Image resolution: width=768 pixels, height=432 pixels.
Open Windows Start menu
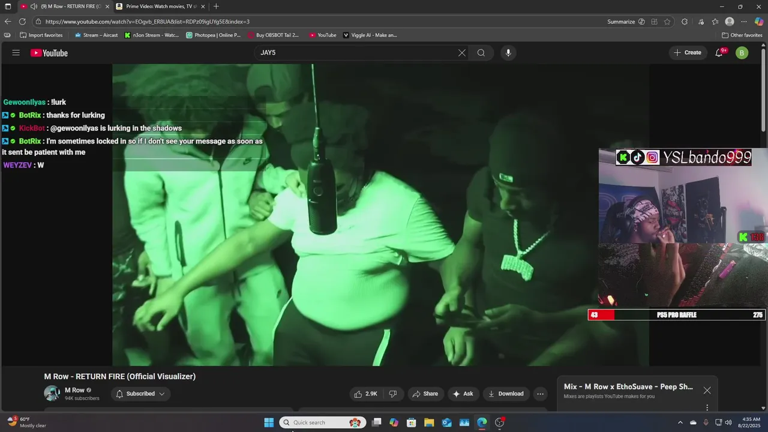click(269, 422)
